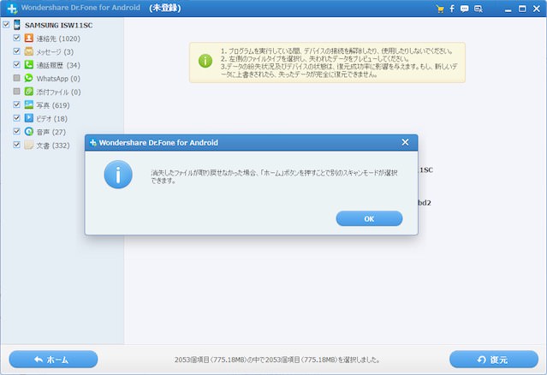Uncheck the 音声 (27) checkbox
Screen dimensions: 547x375
16,131
